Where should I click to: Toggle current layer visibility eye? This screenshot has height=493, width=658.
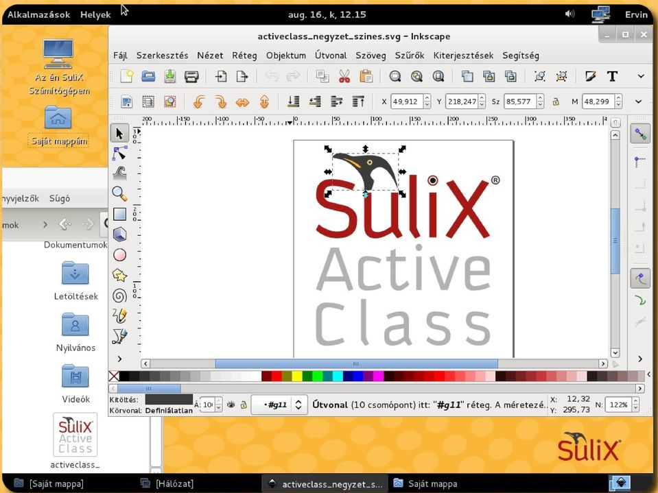[231, 405]
